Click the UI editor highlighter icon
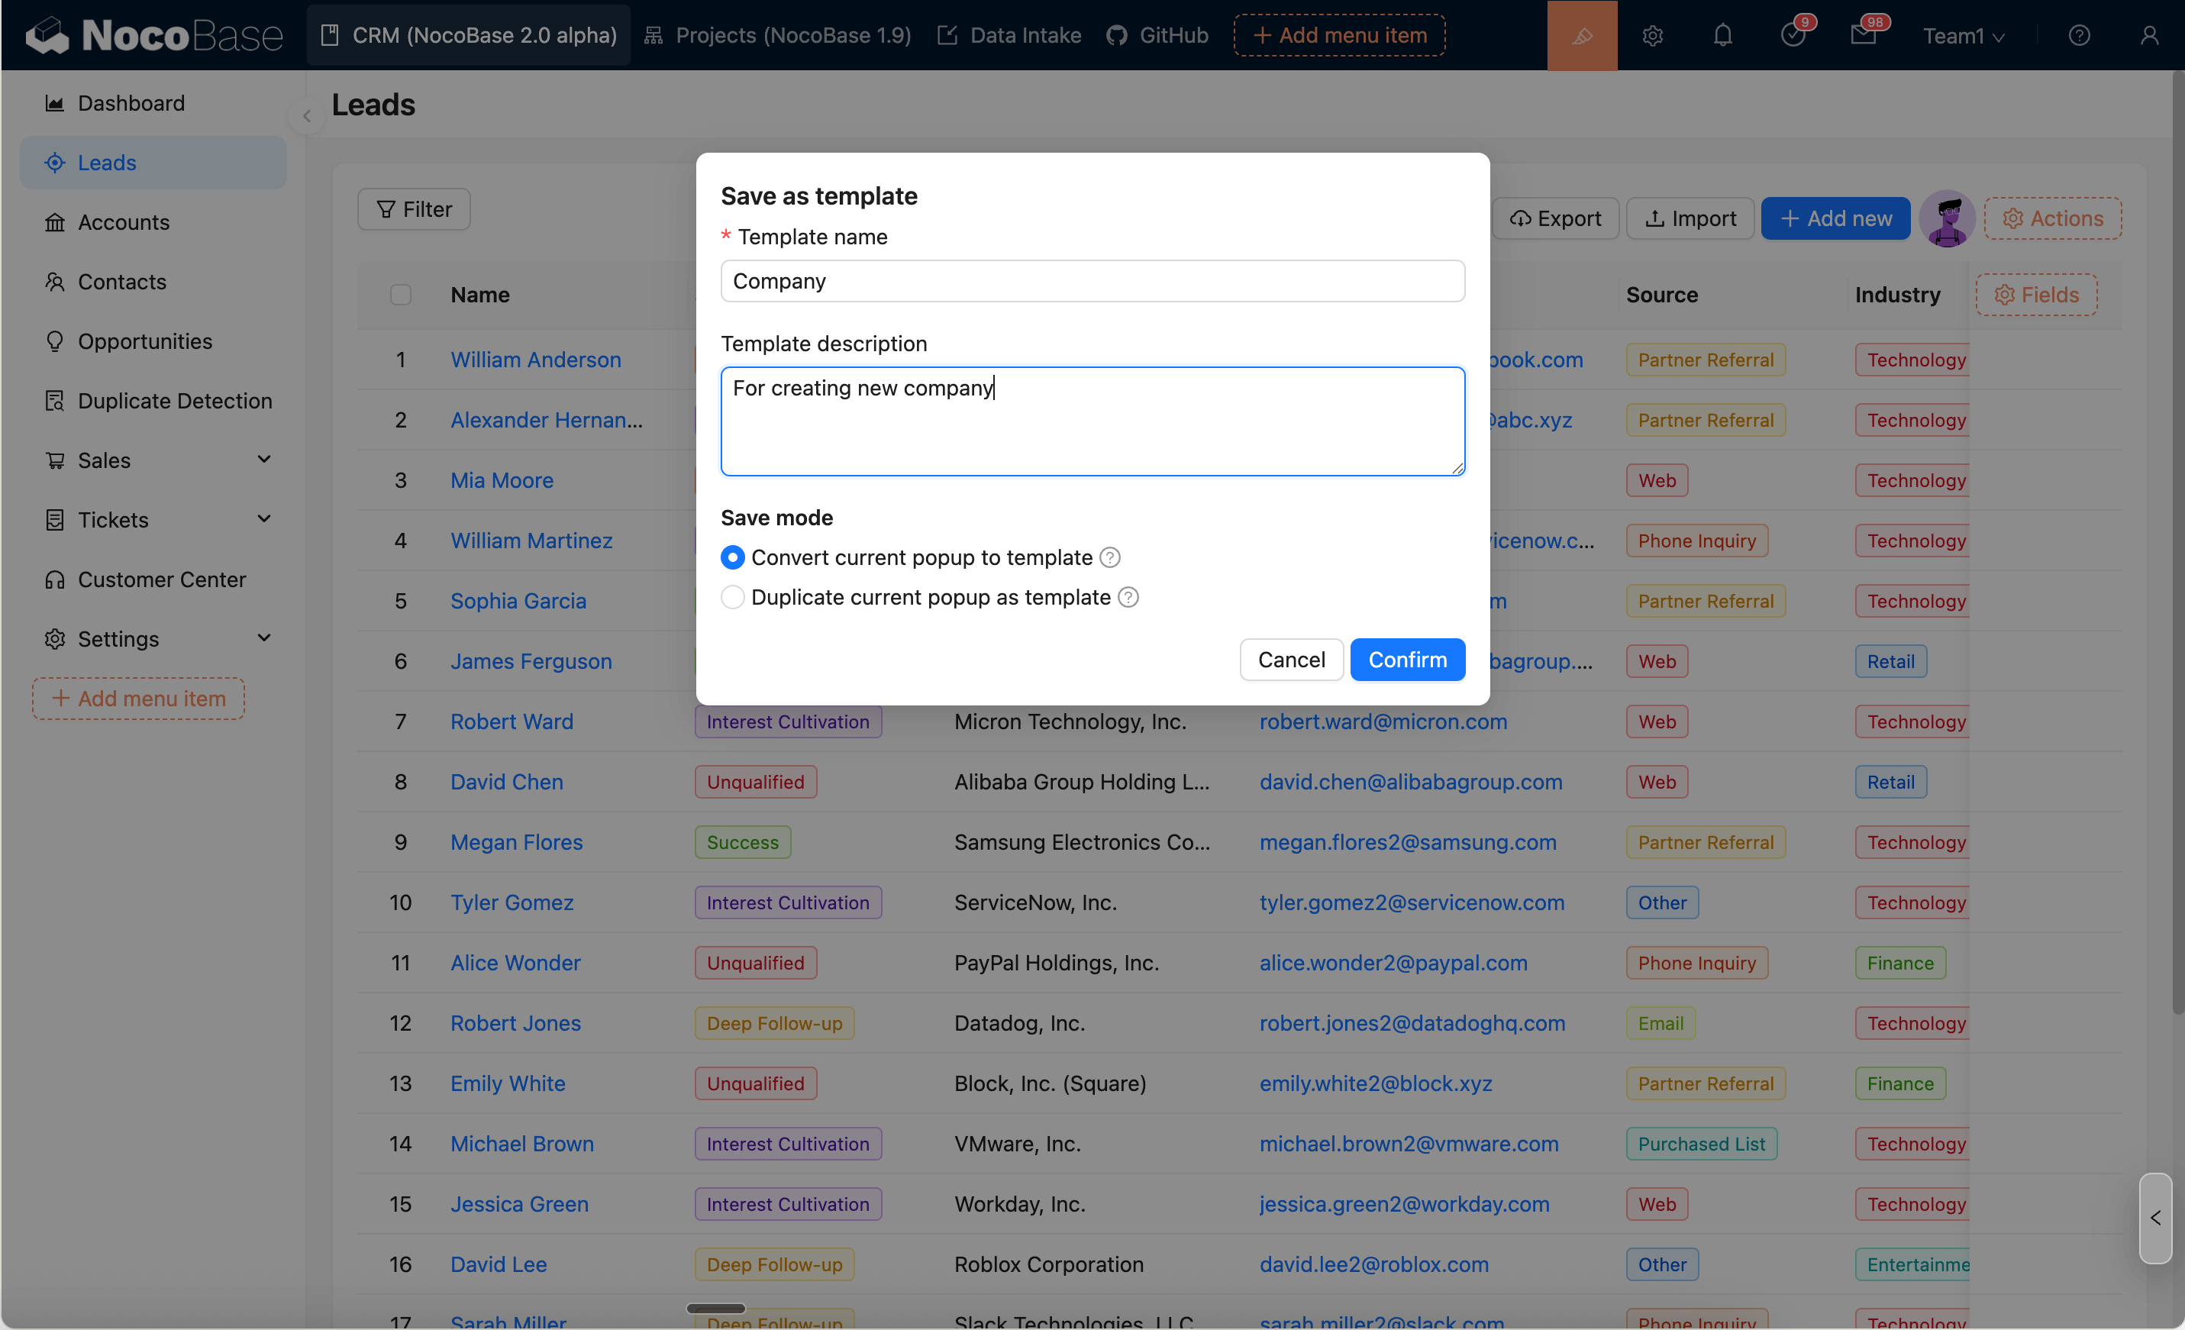The image size is (2185, 1330). pos(1582,35)
